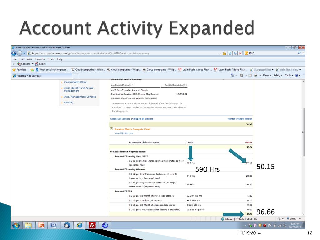Select the Amazon Web Services tab
Image resolution: width=320 pixels, height=240 pixels.
[42, 76]
